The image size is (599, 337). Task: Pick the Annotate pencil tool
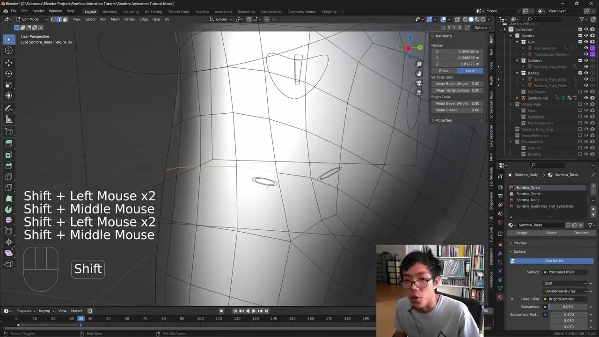pos(8,108)
